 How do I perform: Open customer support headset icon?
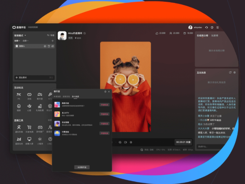206,27
